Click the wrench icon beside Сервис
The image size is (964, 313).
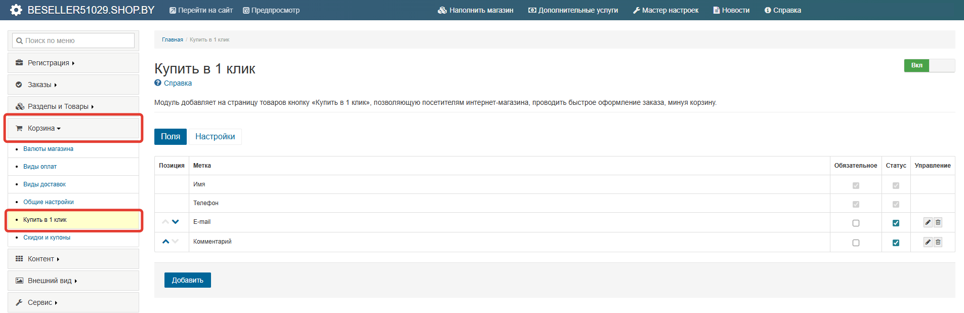tap(19, 302)
